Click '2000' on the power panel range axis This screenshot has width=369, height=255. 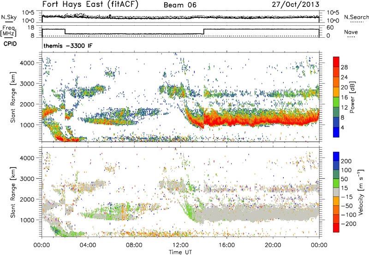(27, 104)
